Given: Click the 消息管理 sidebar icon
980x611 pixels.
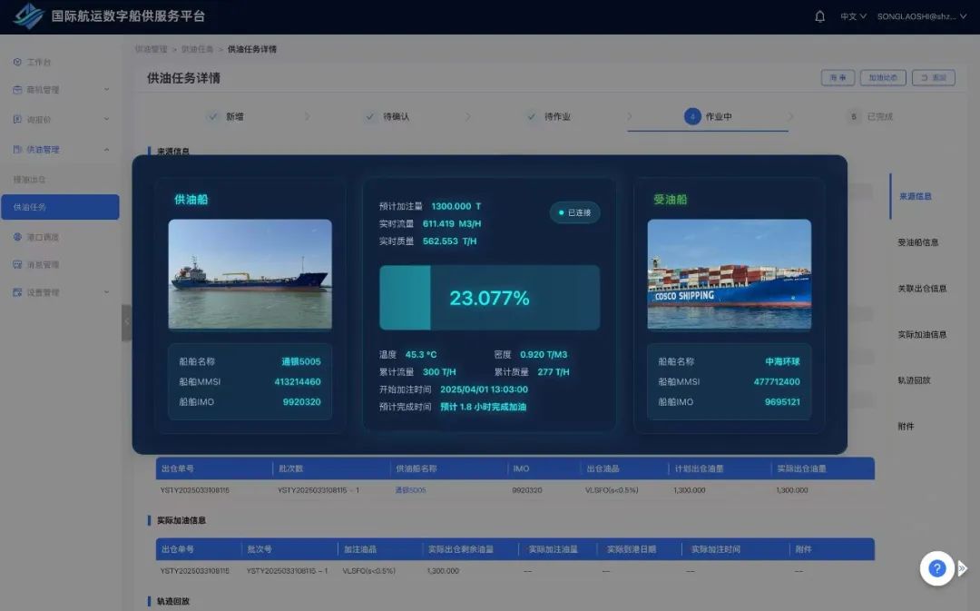Looking at the screenshot, I should point(17,264).
